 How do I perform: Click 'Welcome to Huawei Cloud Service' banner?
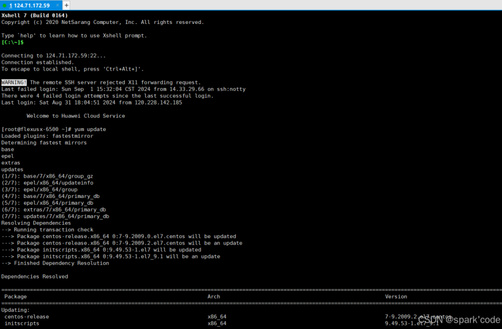pos(75,116)
